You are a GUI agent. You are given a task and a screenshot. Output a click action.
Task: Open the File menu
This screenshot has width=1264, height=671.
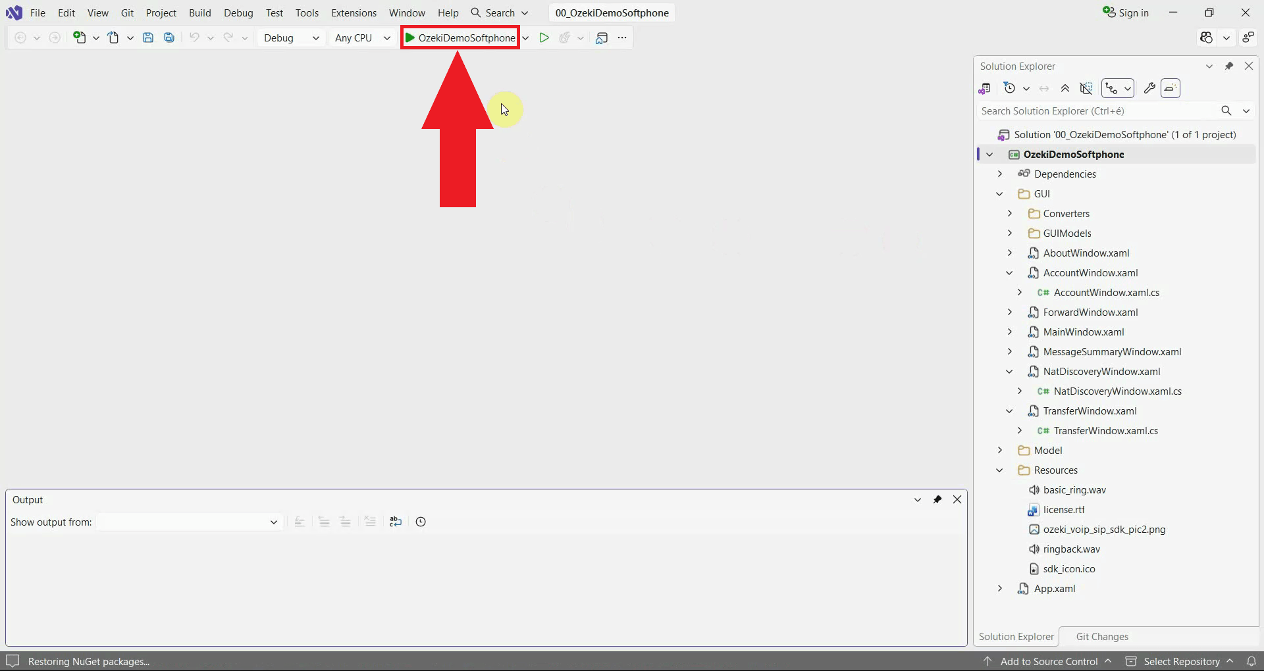[38, 12]
